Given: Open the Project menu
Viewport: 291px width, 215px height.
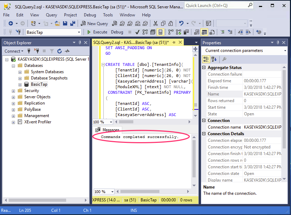Looking at the screenshot, I should tap(70, 15).
